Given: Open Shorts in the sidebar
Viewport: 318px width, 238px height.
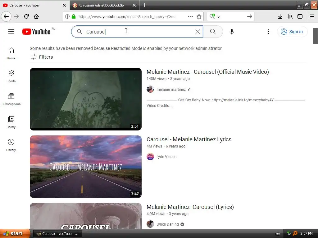Looking at the screenshot, I should point(11,76).
